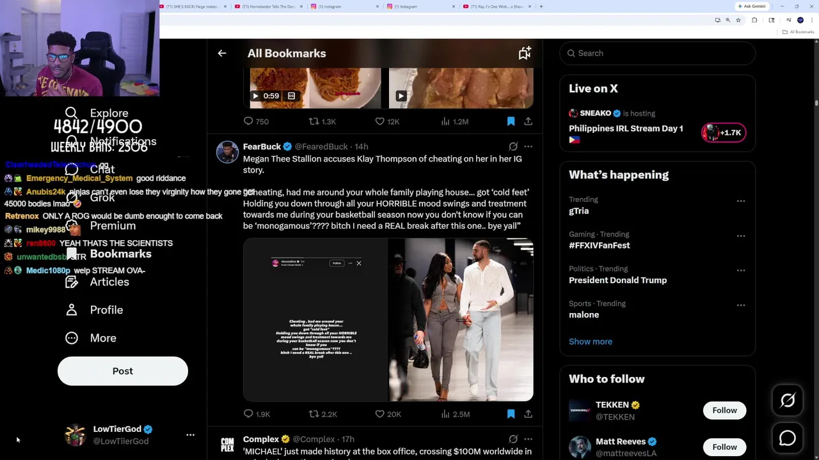Play the 0:59 spaghetti video
The image size is (819, 460).
pos(255,96)
